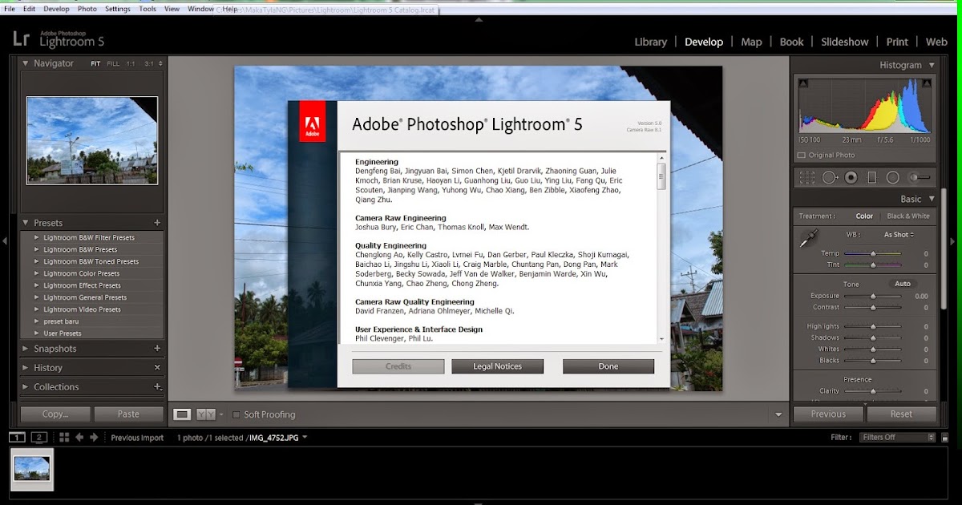Collapse the Presets panel
The image size is (962, 505).
[25, 223]
